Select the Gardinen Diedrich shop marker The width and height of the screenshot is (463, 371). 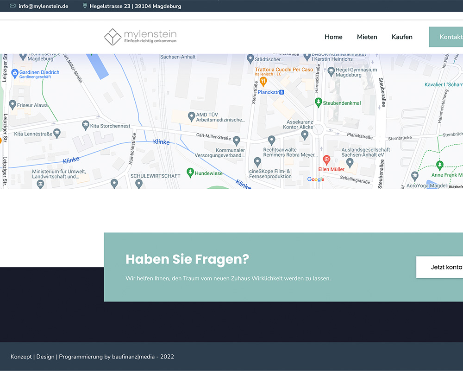[15, 73]
